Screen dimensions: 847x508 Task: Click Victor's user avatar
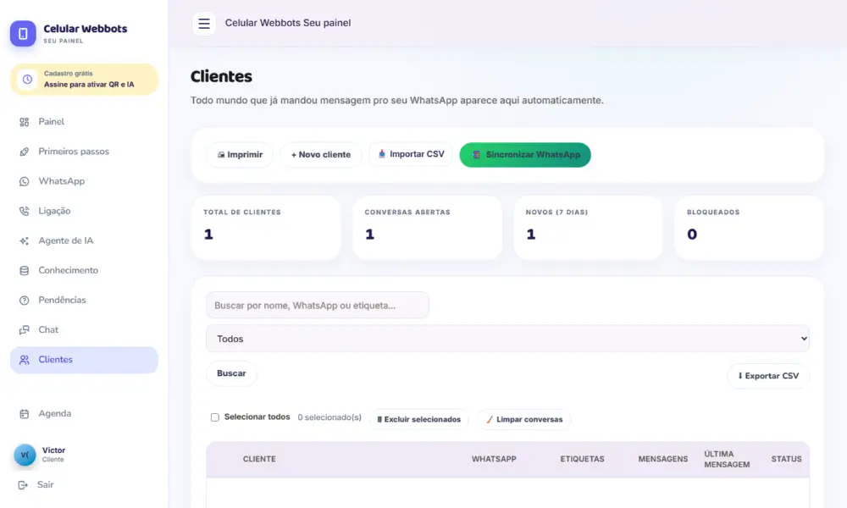25,455
